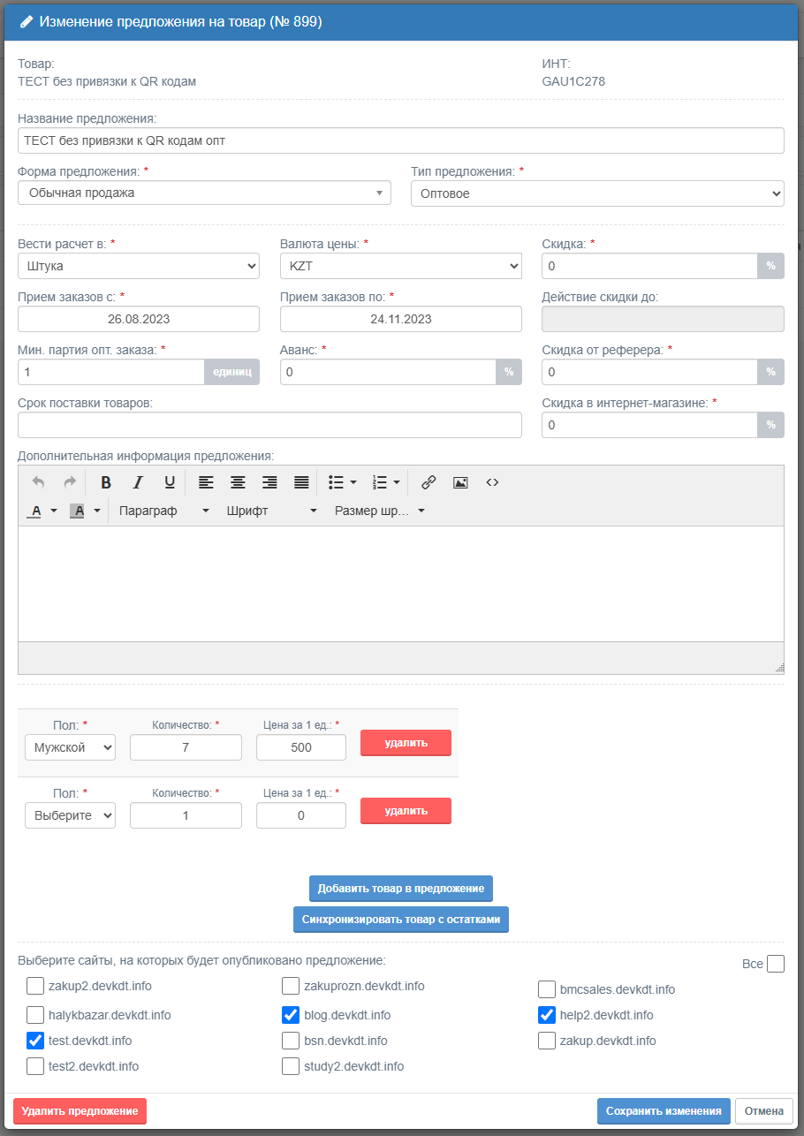Open Пол select showing Выберите
Screen dimensions: 804x1136
[70, 815]
